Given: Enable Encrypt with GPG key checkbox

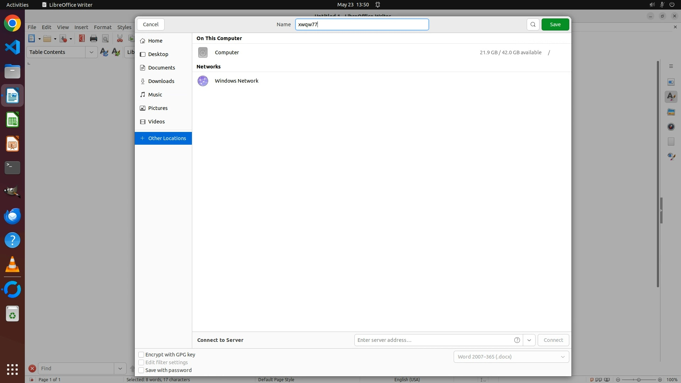Looking at the screenshot, I should coord(141,355).
